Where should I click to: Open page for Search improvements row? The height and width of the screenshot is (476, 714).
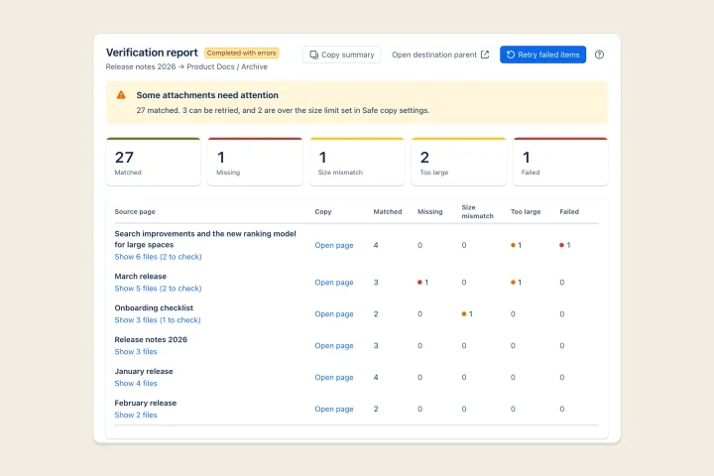(x=334, y=245)
